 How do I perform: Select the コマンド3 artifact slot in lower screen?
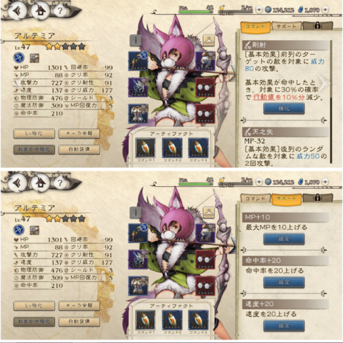[x=198, y=320]
